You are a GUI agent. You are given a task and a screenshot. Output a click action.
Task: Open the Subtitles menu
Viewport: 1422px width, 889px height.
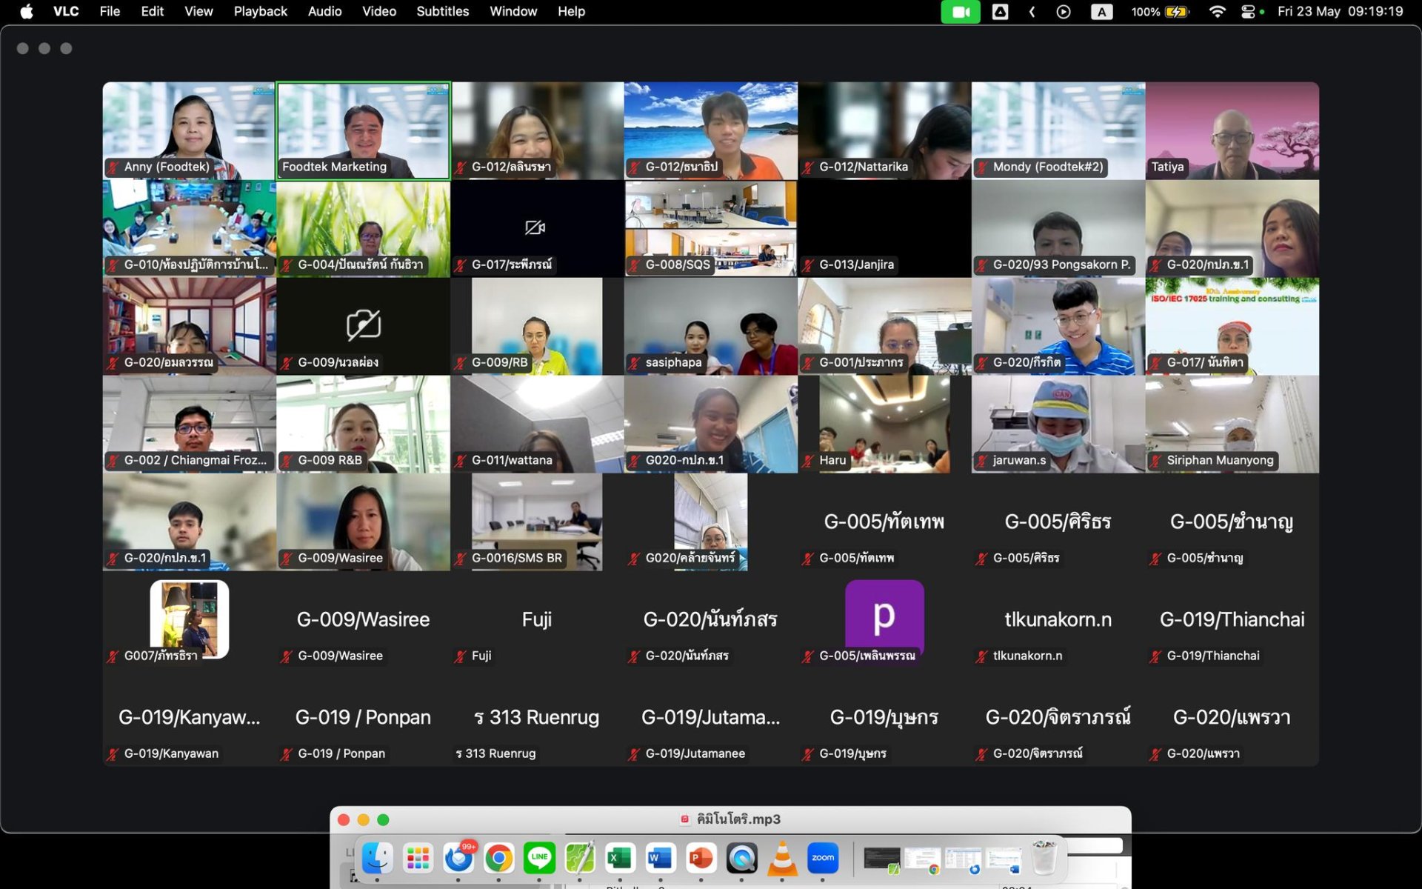tap(442, 11)
